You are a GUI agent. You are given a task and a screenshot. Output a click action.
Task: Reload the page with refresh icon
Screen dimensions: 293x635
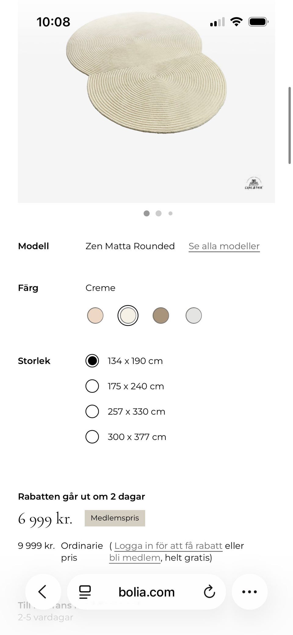point(209,592)
